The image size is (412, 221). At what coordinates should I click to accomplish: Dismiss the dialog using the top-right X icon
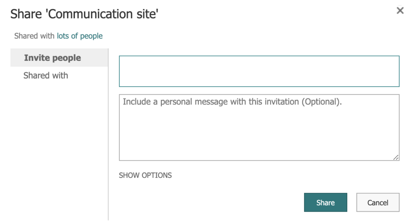click(400, 11)
